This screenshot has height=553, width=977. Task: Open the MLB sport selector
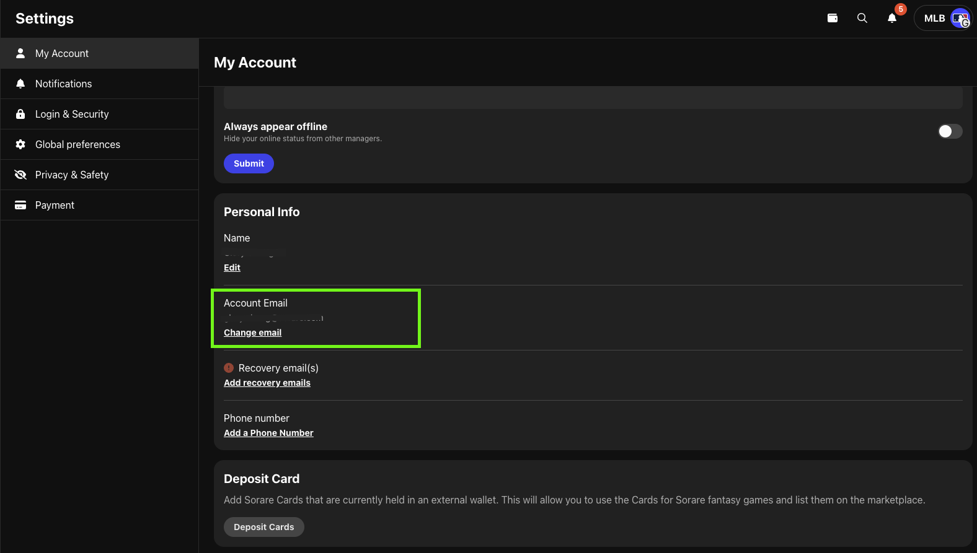pyautogui.click(x=934, y=19)
